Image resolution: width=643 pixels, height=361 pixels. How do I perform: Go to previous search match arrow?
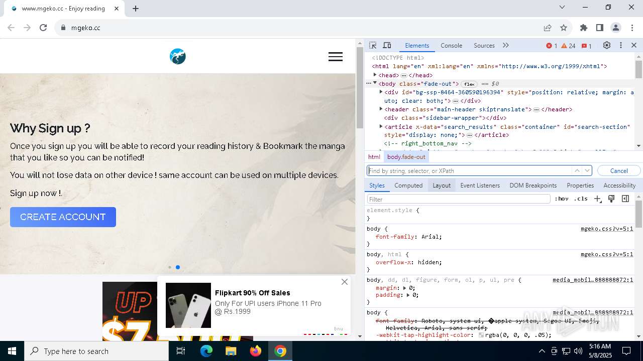(577, 170)
